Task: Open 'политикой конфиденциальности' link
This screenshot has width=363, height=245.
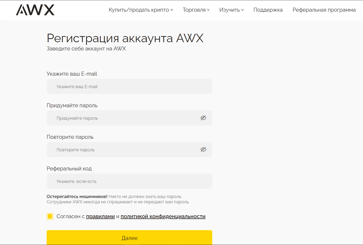Action: click(163, 217)
